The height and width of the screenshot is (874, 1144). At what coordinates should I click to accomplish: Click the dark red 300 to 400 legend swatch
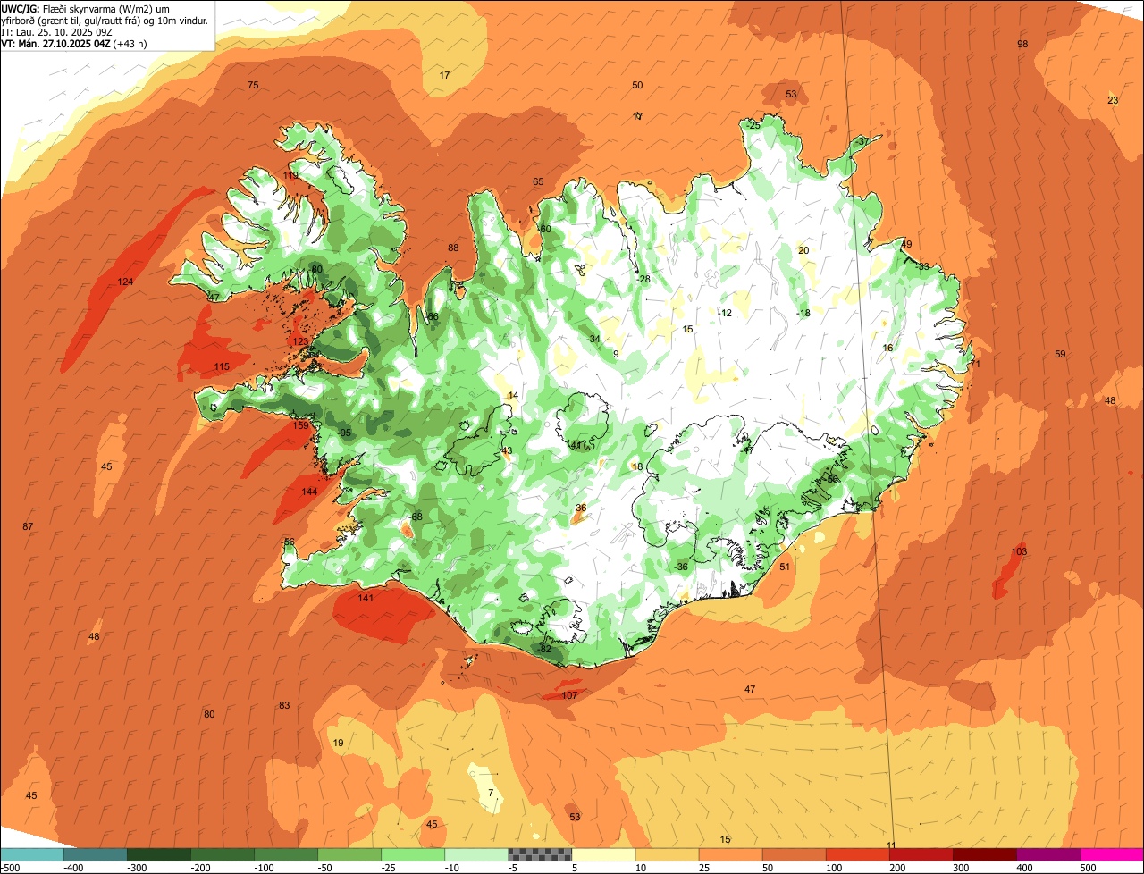984,854
